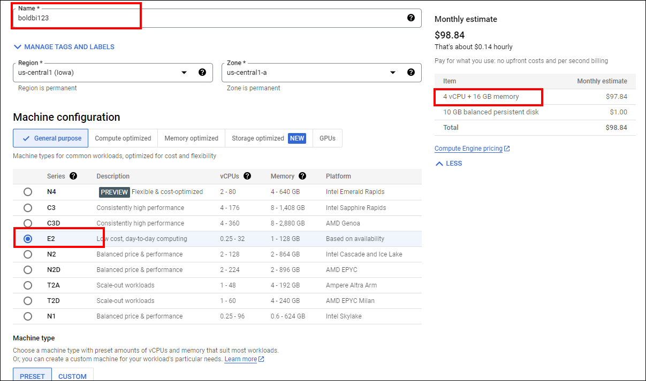Click help icon next to Series header
The height and width of the screenshot is (381, 646).
click(x=73, y=176)
